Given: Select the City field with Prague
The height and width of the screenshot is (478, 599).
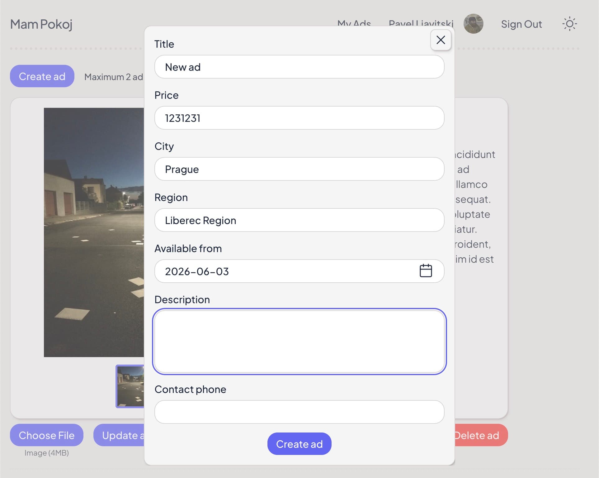Looking at the screenshot, I should click(299, 169).
